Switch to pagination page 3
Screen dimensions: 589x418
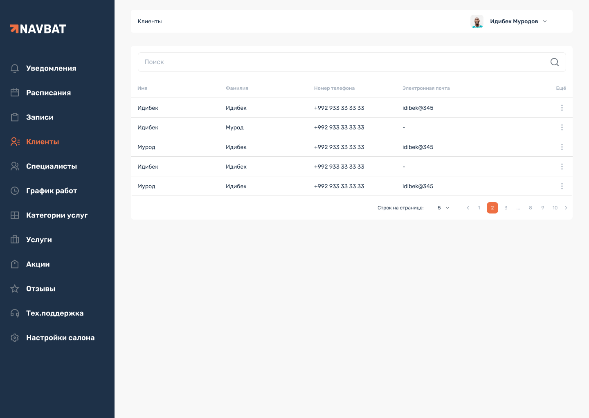pos(506,208)
